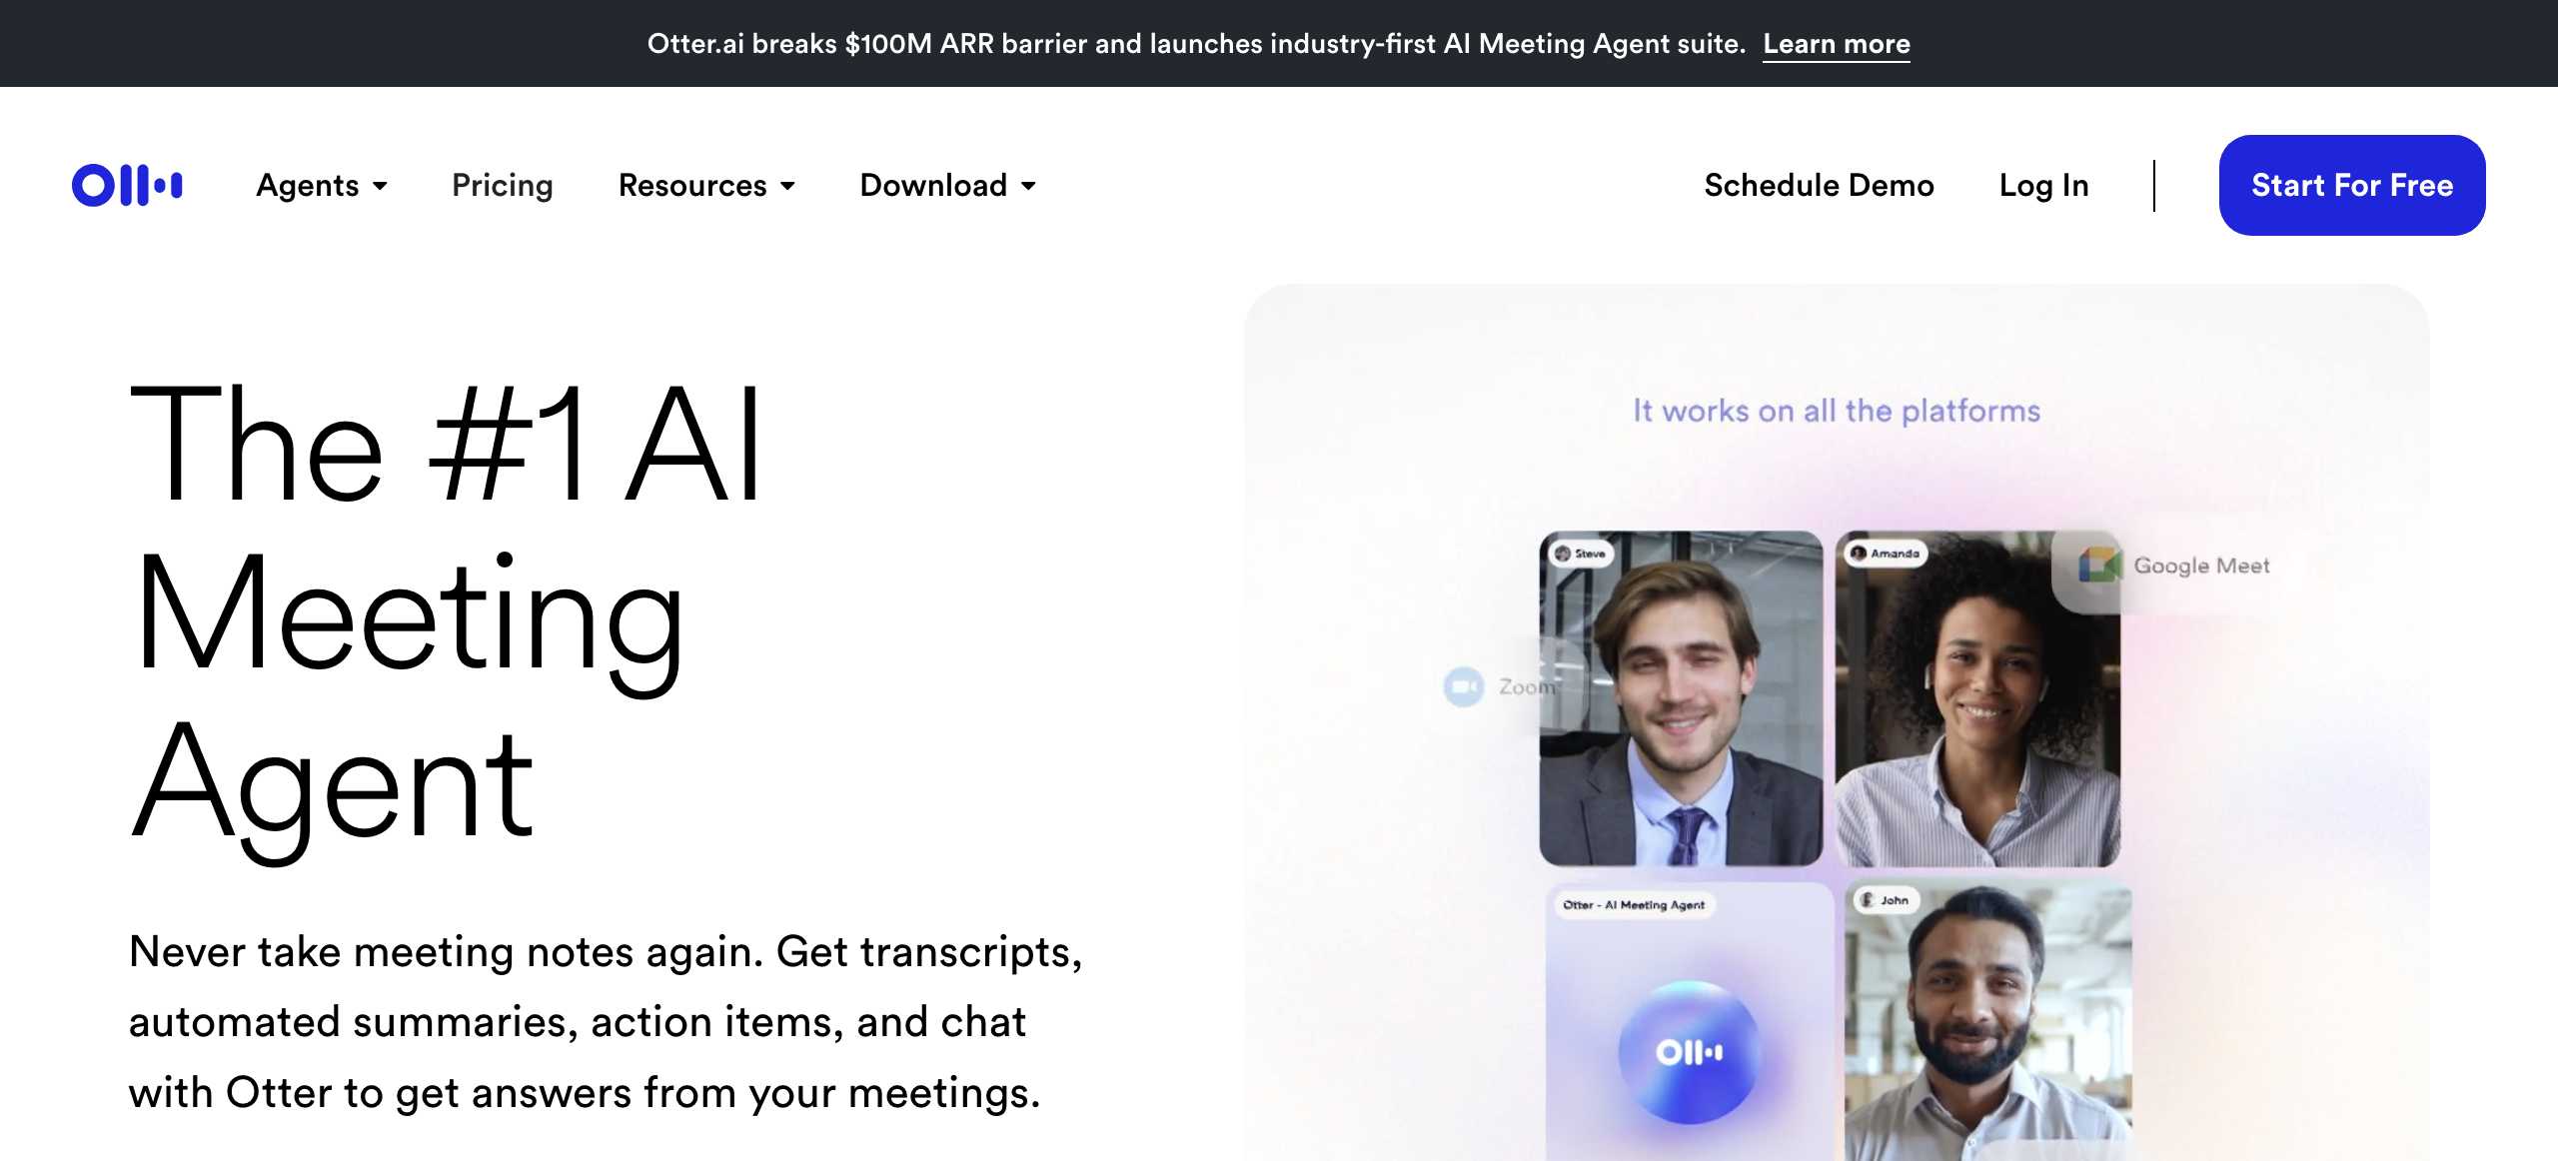Expand the Resources dropdown arrow
Screen dimensions: 2558x1161
(787, 186)
